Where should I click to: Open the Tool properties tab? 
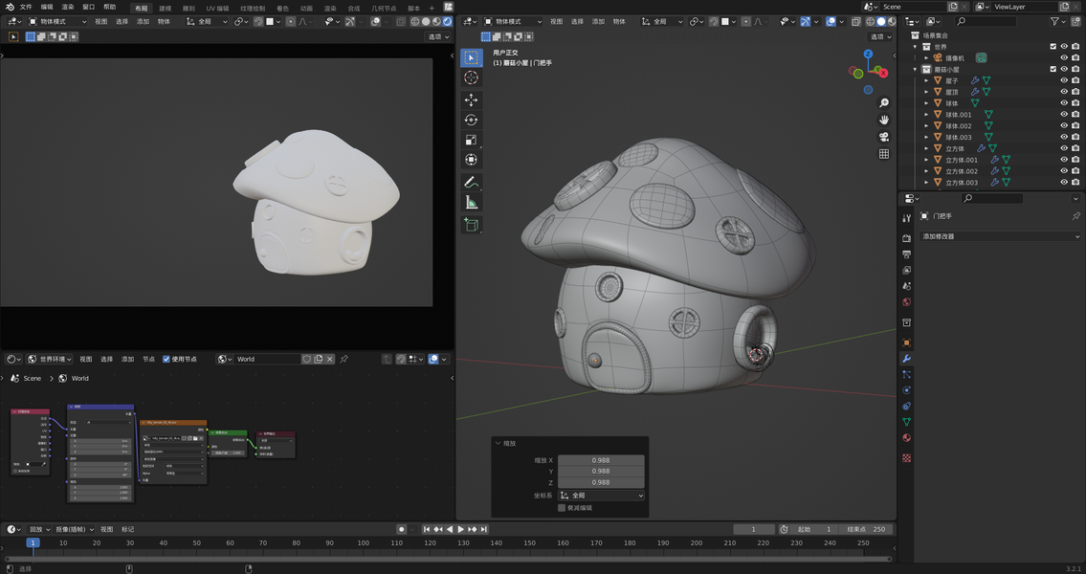coord(907,218)
